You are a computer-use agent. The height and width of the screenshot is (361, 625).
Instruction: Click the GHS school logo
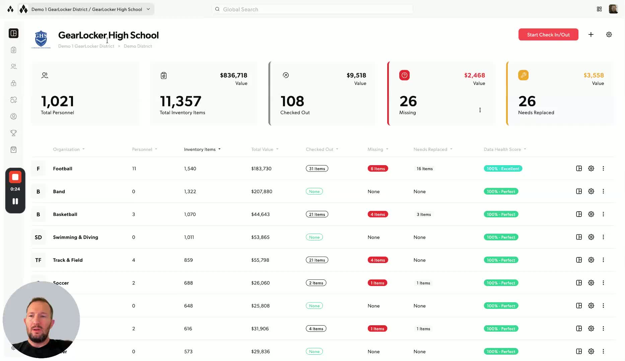pyautogui.click(x=41, y=39)
